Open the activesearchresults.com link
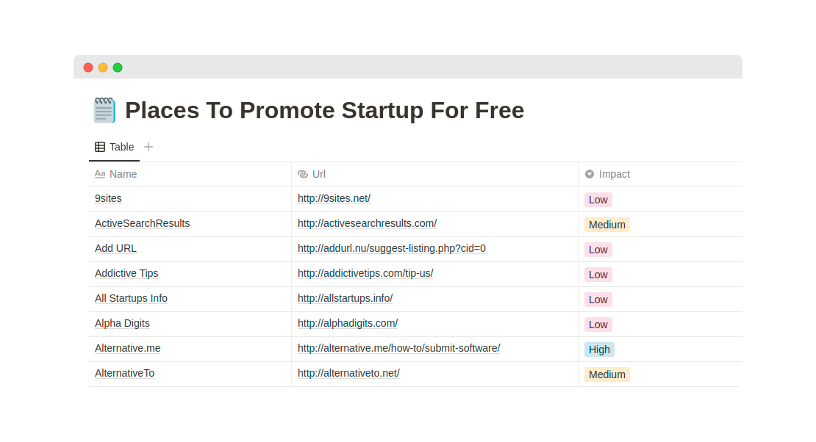The image size is (816, 442). [367, 224]
